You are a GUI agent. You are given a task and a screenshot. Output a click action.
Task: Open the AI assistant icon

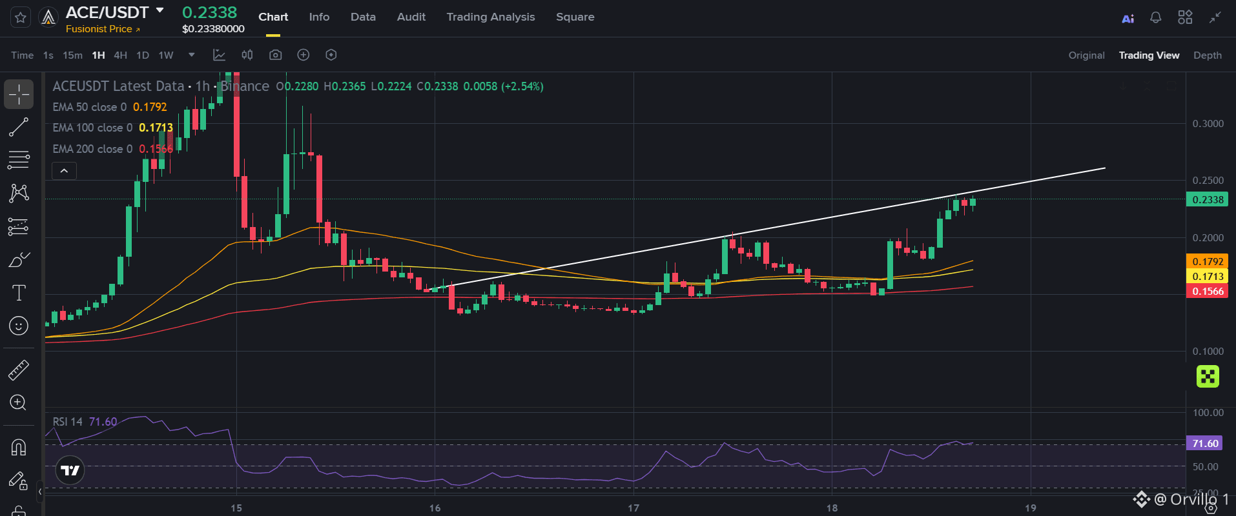pyautogui.click(x=1128, y=18)
